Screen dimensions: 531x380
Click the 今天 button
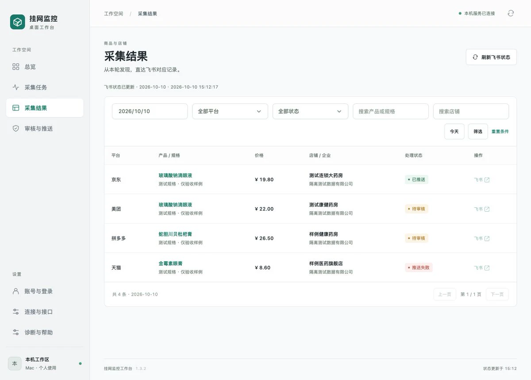coord(454,132)
